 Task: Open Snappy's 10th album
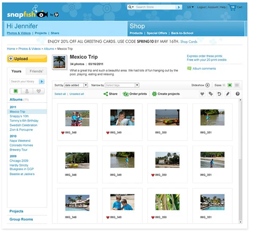[x=19, y=116]
